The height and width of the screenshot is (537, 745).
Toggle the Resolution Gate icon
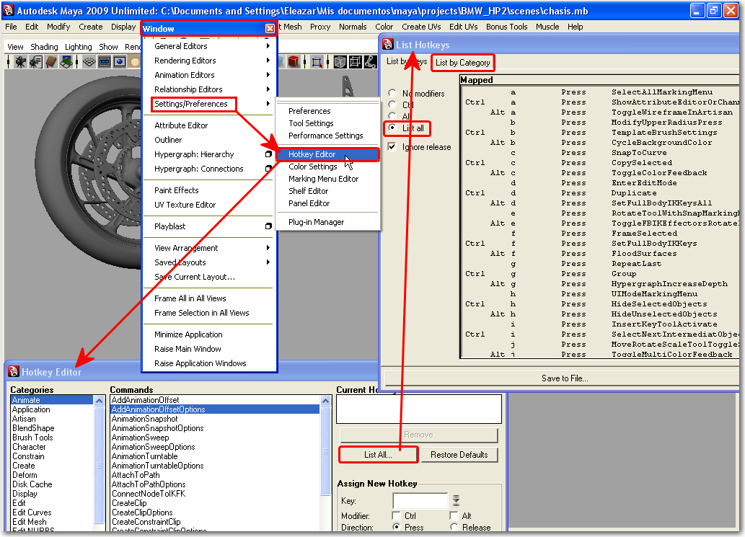[x=120, y=62]
